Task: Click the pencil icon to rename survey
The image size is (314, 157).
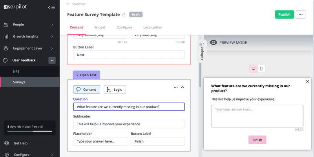Action: click(x=124, y=14)
